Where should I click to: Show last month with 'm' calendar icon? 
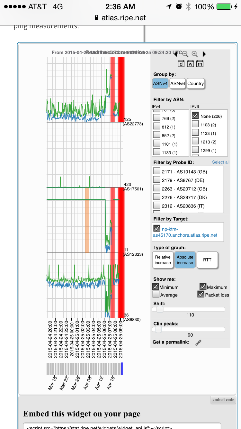point(200,64)
